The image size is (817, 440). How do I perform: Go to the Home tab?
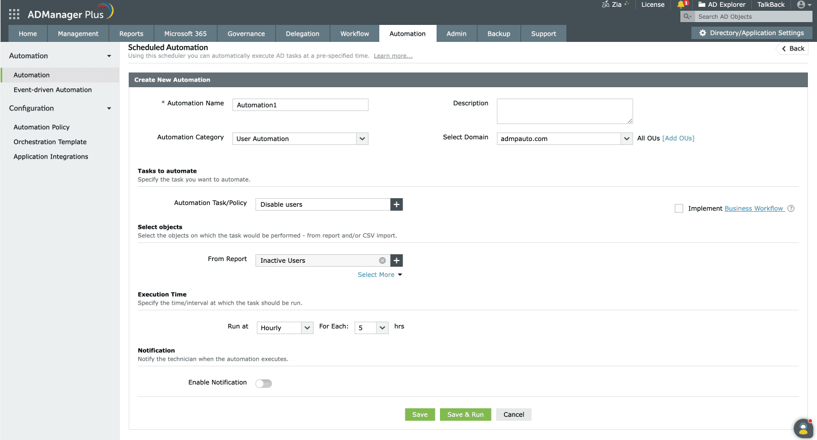(x=28, y=33)
